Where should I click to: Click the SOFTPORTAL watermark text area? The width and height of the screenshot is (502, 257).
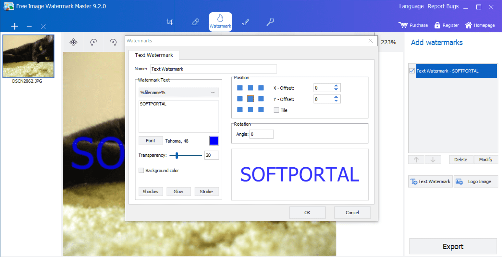(x=179, y=117)
